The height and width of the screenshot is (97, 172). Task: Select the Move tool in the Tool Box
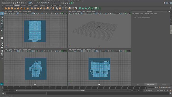pos(2,23)
